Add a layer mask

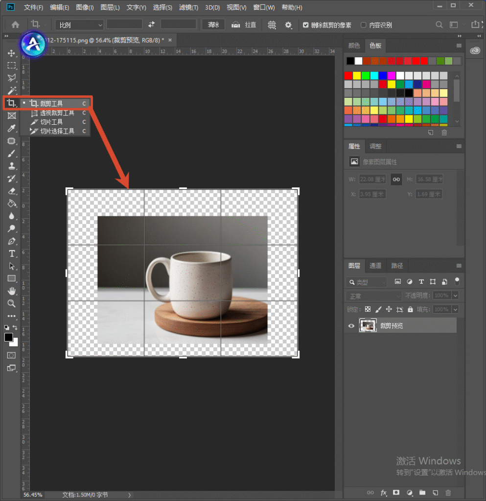(396, 492)
